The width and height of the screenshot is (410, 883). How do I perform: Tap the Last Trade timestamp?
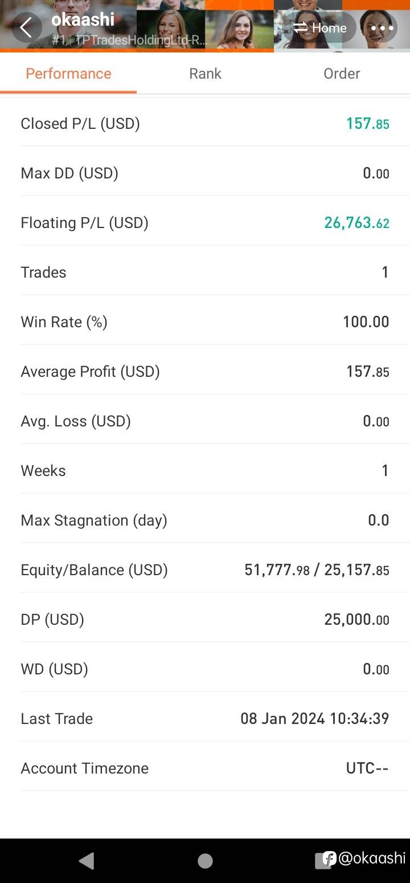click(x=314, y=718)
